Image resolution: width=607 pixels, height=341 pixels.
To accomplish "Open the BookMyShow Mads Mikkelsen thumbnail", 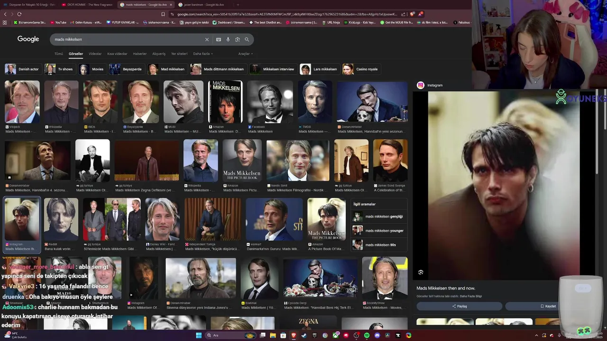I will point(385,278).
